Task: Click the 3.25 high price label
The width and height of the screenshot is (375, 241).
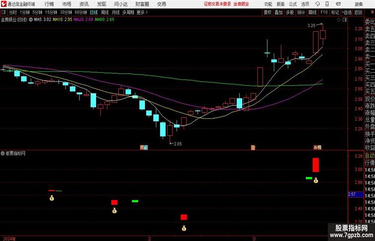Action: (x=312, y=26)
